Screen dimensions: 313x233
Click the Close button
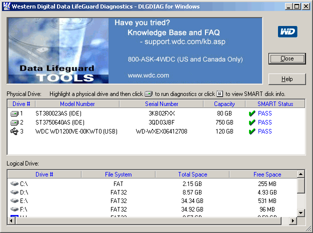coord(287,58)
